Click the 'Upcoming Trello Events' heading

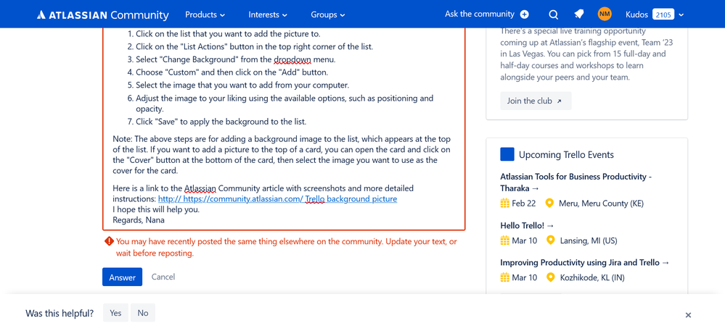tap(566, 155)
